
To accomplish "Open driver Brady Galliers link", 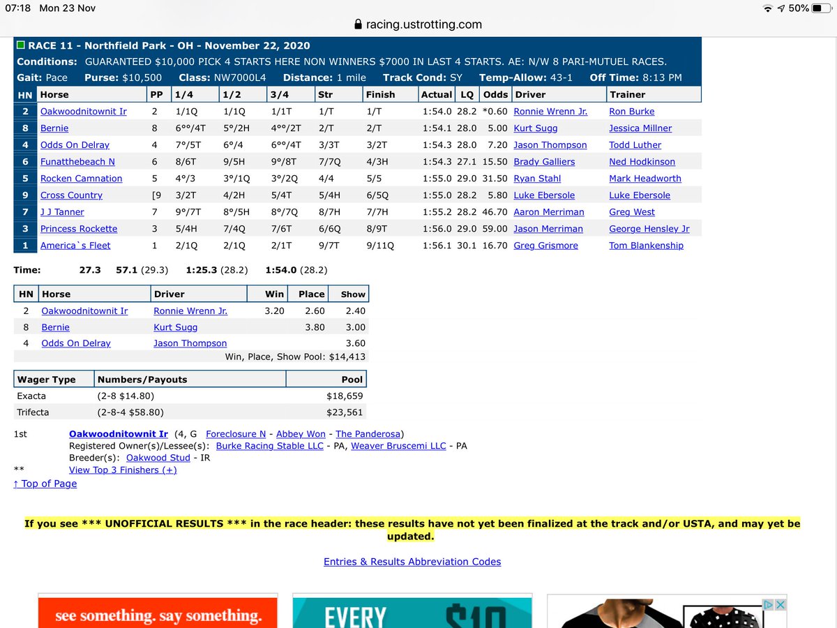I will click(x=544, y=162).
